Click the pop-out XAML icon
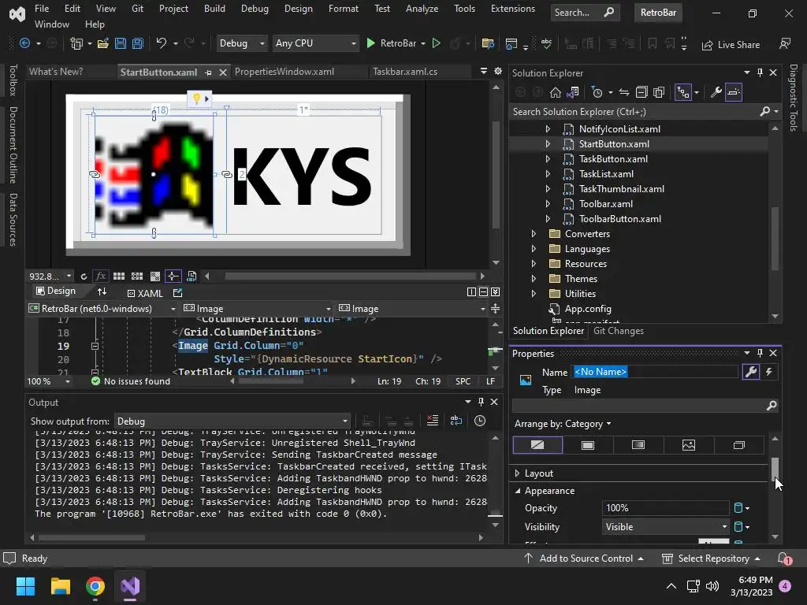This screenshot has width=807, height=605. (x=177, y=293)
